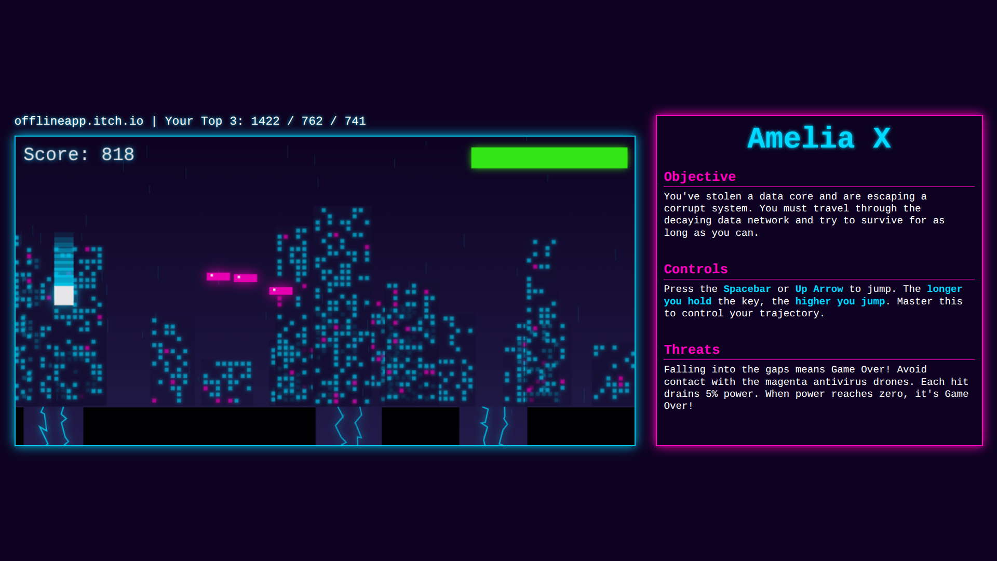Click the middle cracked gap in floor

348,426
